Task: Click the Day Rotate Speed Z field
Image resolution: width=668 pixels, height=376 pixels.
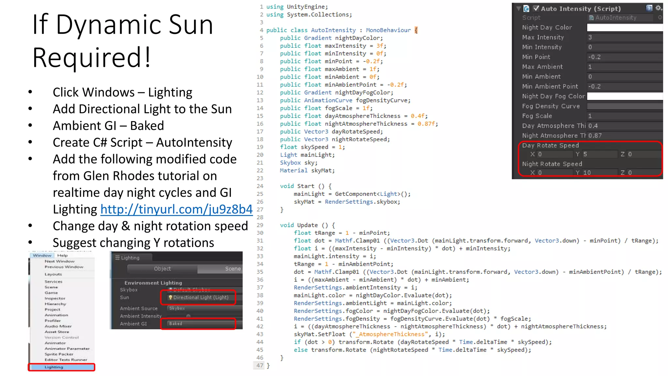Action: (644, 154)
